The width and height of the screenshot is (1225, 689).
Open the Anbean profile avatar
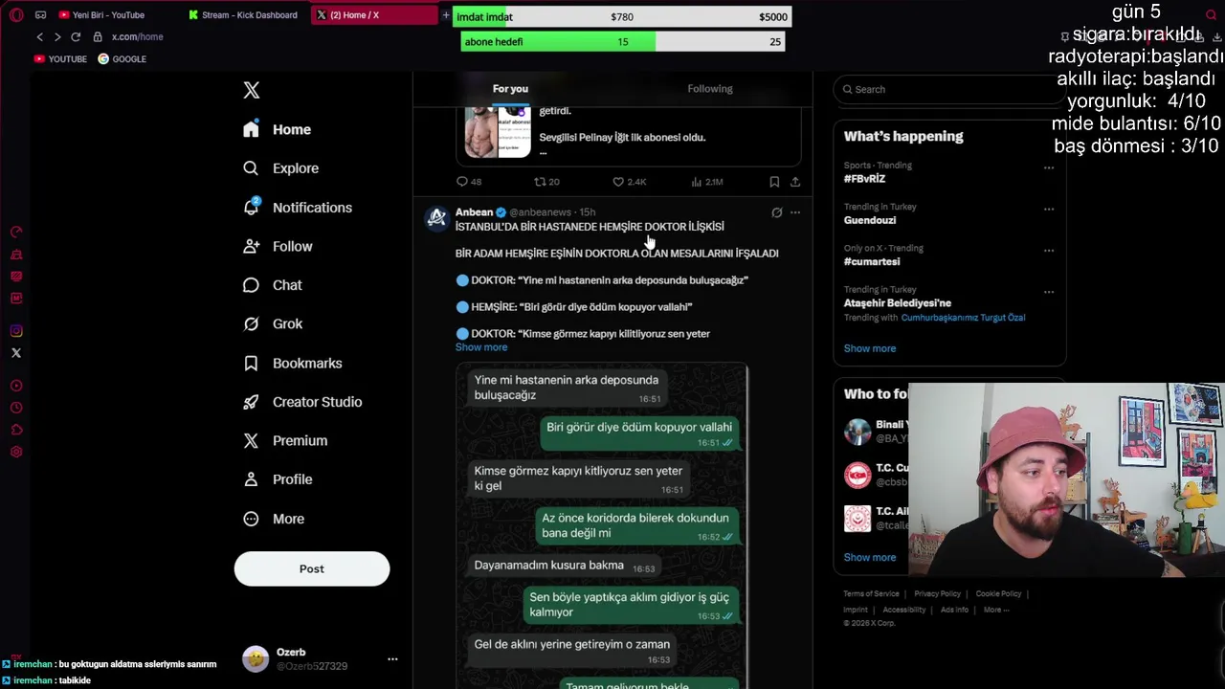[436, 219]
